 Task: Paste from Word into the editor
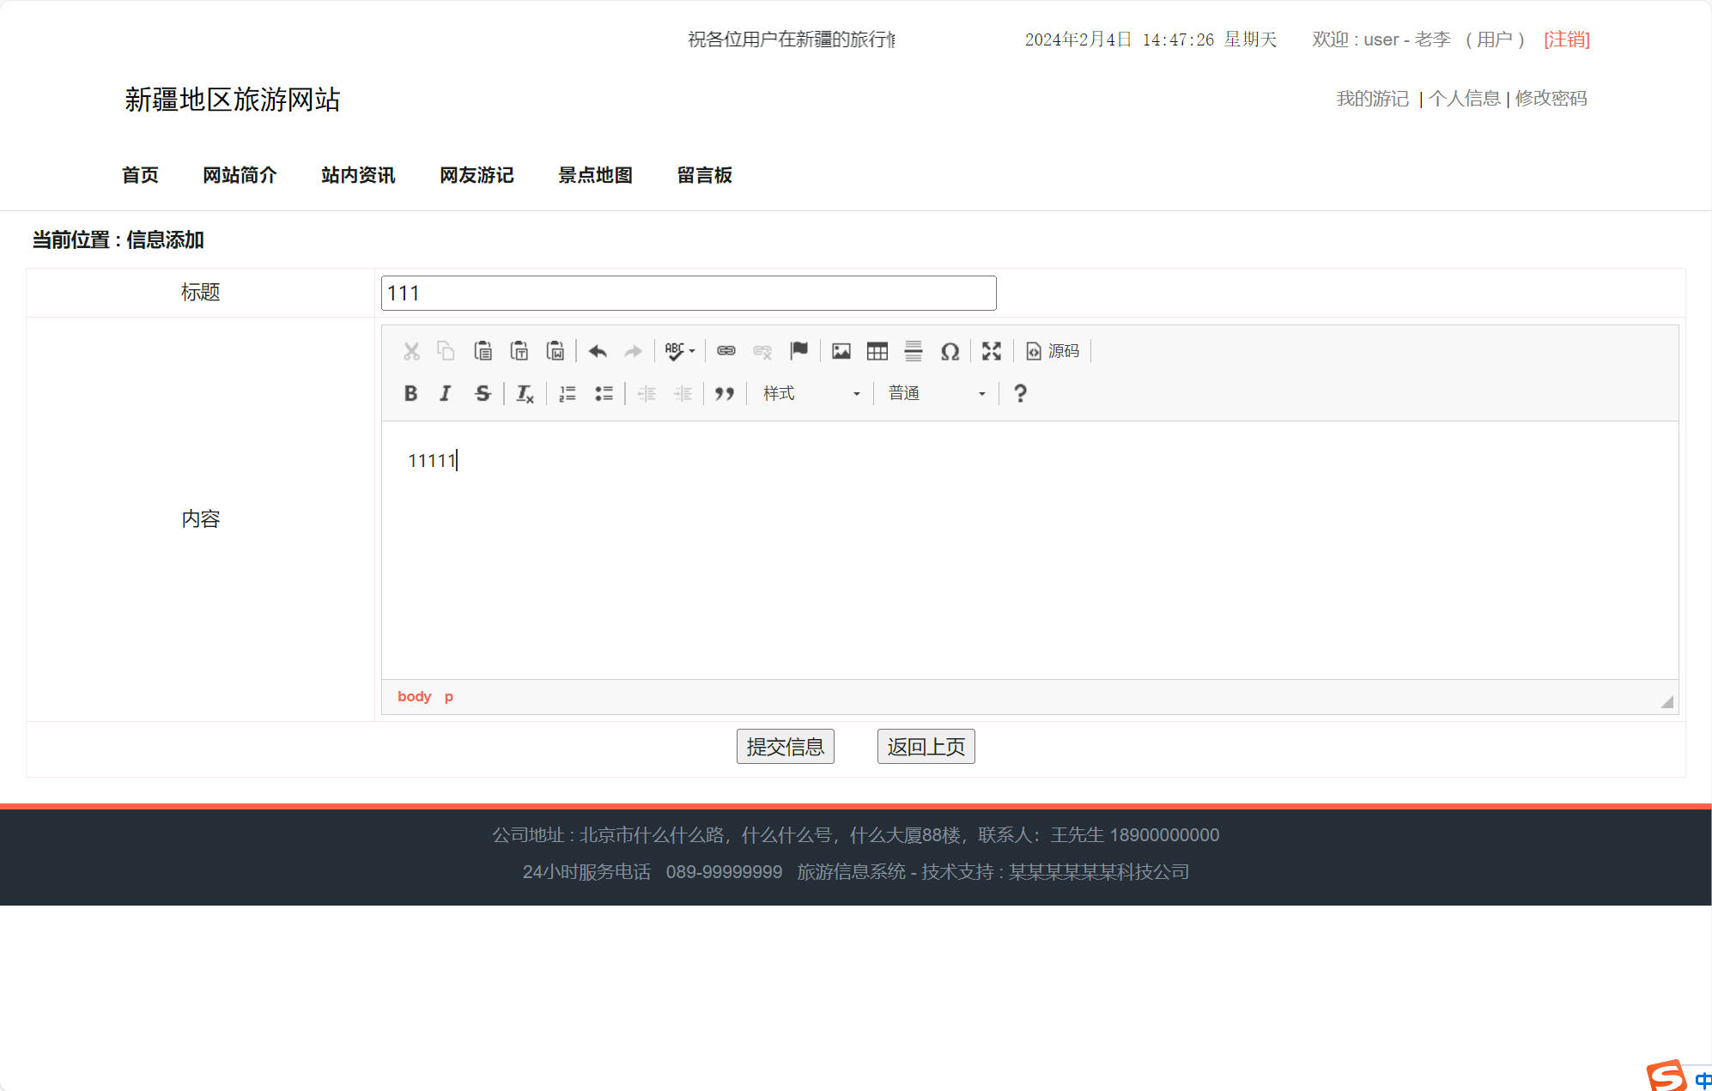(x=555, y=351)
